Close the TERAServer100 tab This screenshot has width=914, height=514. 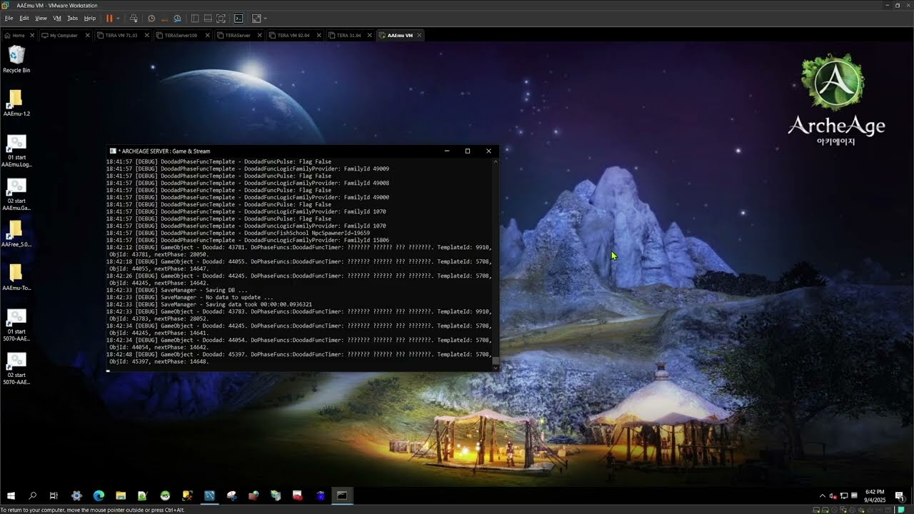tap(207, 35)
